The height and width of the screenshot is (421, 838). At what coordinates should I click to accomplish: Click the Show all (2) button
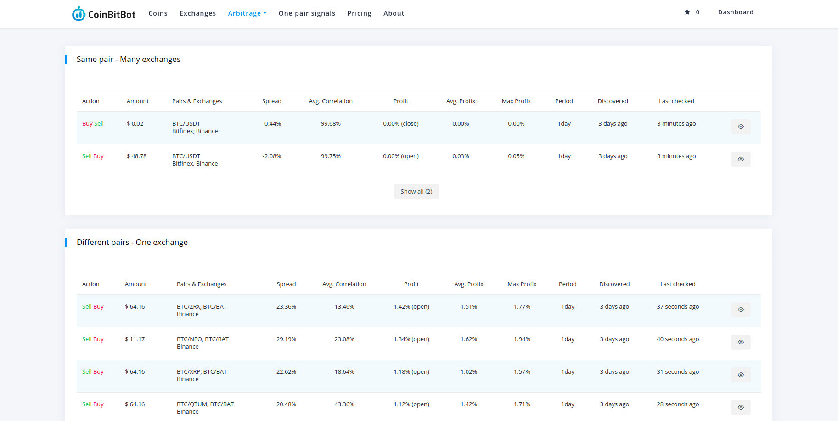pyautogui.click(x=416, y=192)
